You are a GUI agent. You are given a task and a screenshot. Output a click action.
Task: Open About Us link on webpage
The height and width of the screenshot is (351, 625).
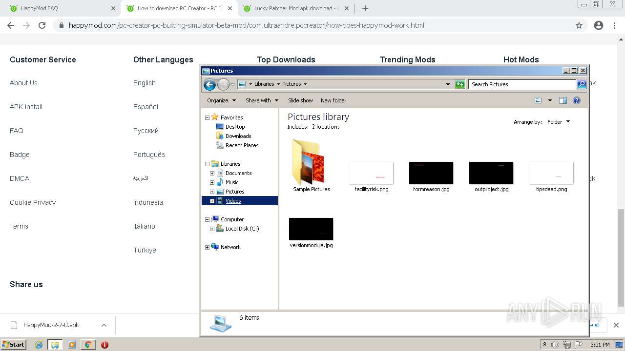[23, 83]
